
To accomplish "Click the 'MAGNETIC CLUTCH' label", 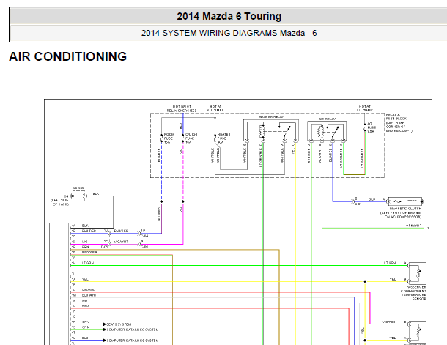I will [x=405, y=209].
